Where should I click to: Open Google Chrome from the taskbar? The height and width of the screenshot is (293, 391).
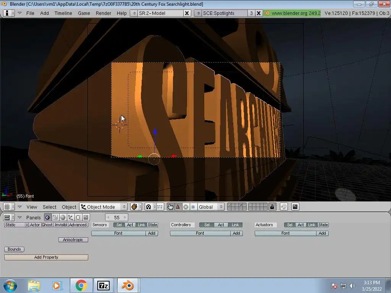[81, 285]
